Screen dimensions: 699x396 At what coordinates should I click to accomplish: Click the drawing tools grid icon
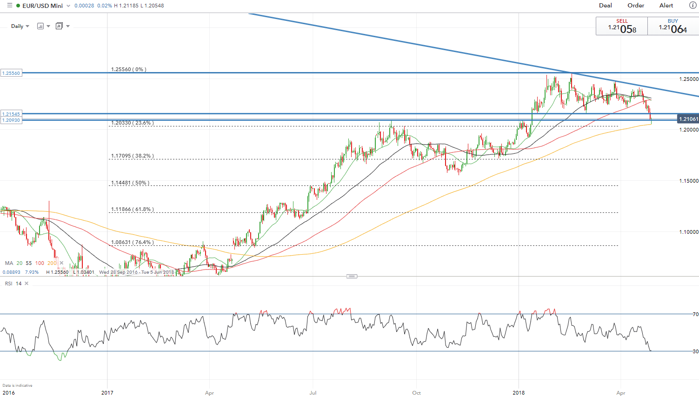[40, 26]
